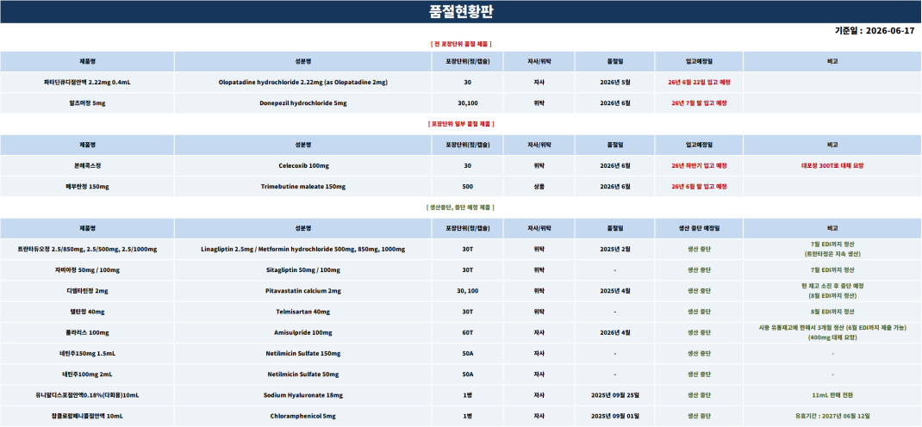
Task: Select the '11mL 판매 전환' note cell
Action: pyautogui.click(x=832, y=395)
